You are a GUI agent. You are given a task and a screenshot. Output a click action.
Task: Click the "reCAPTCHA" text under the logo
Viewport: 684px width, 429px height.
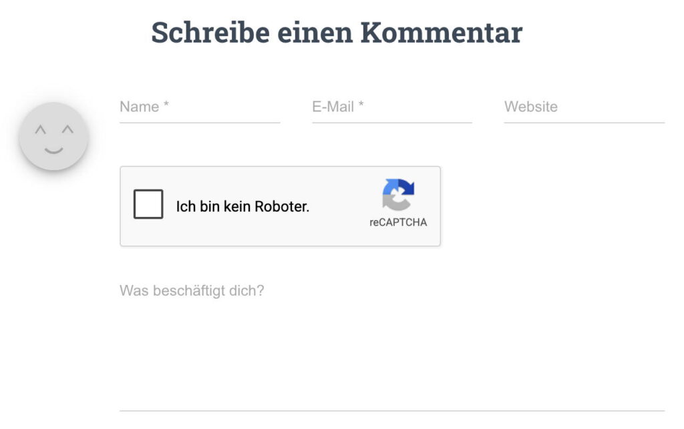click(x=398, y=223)
